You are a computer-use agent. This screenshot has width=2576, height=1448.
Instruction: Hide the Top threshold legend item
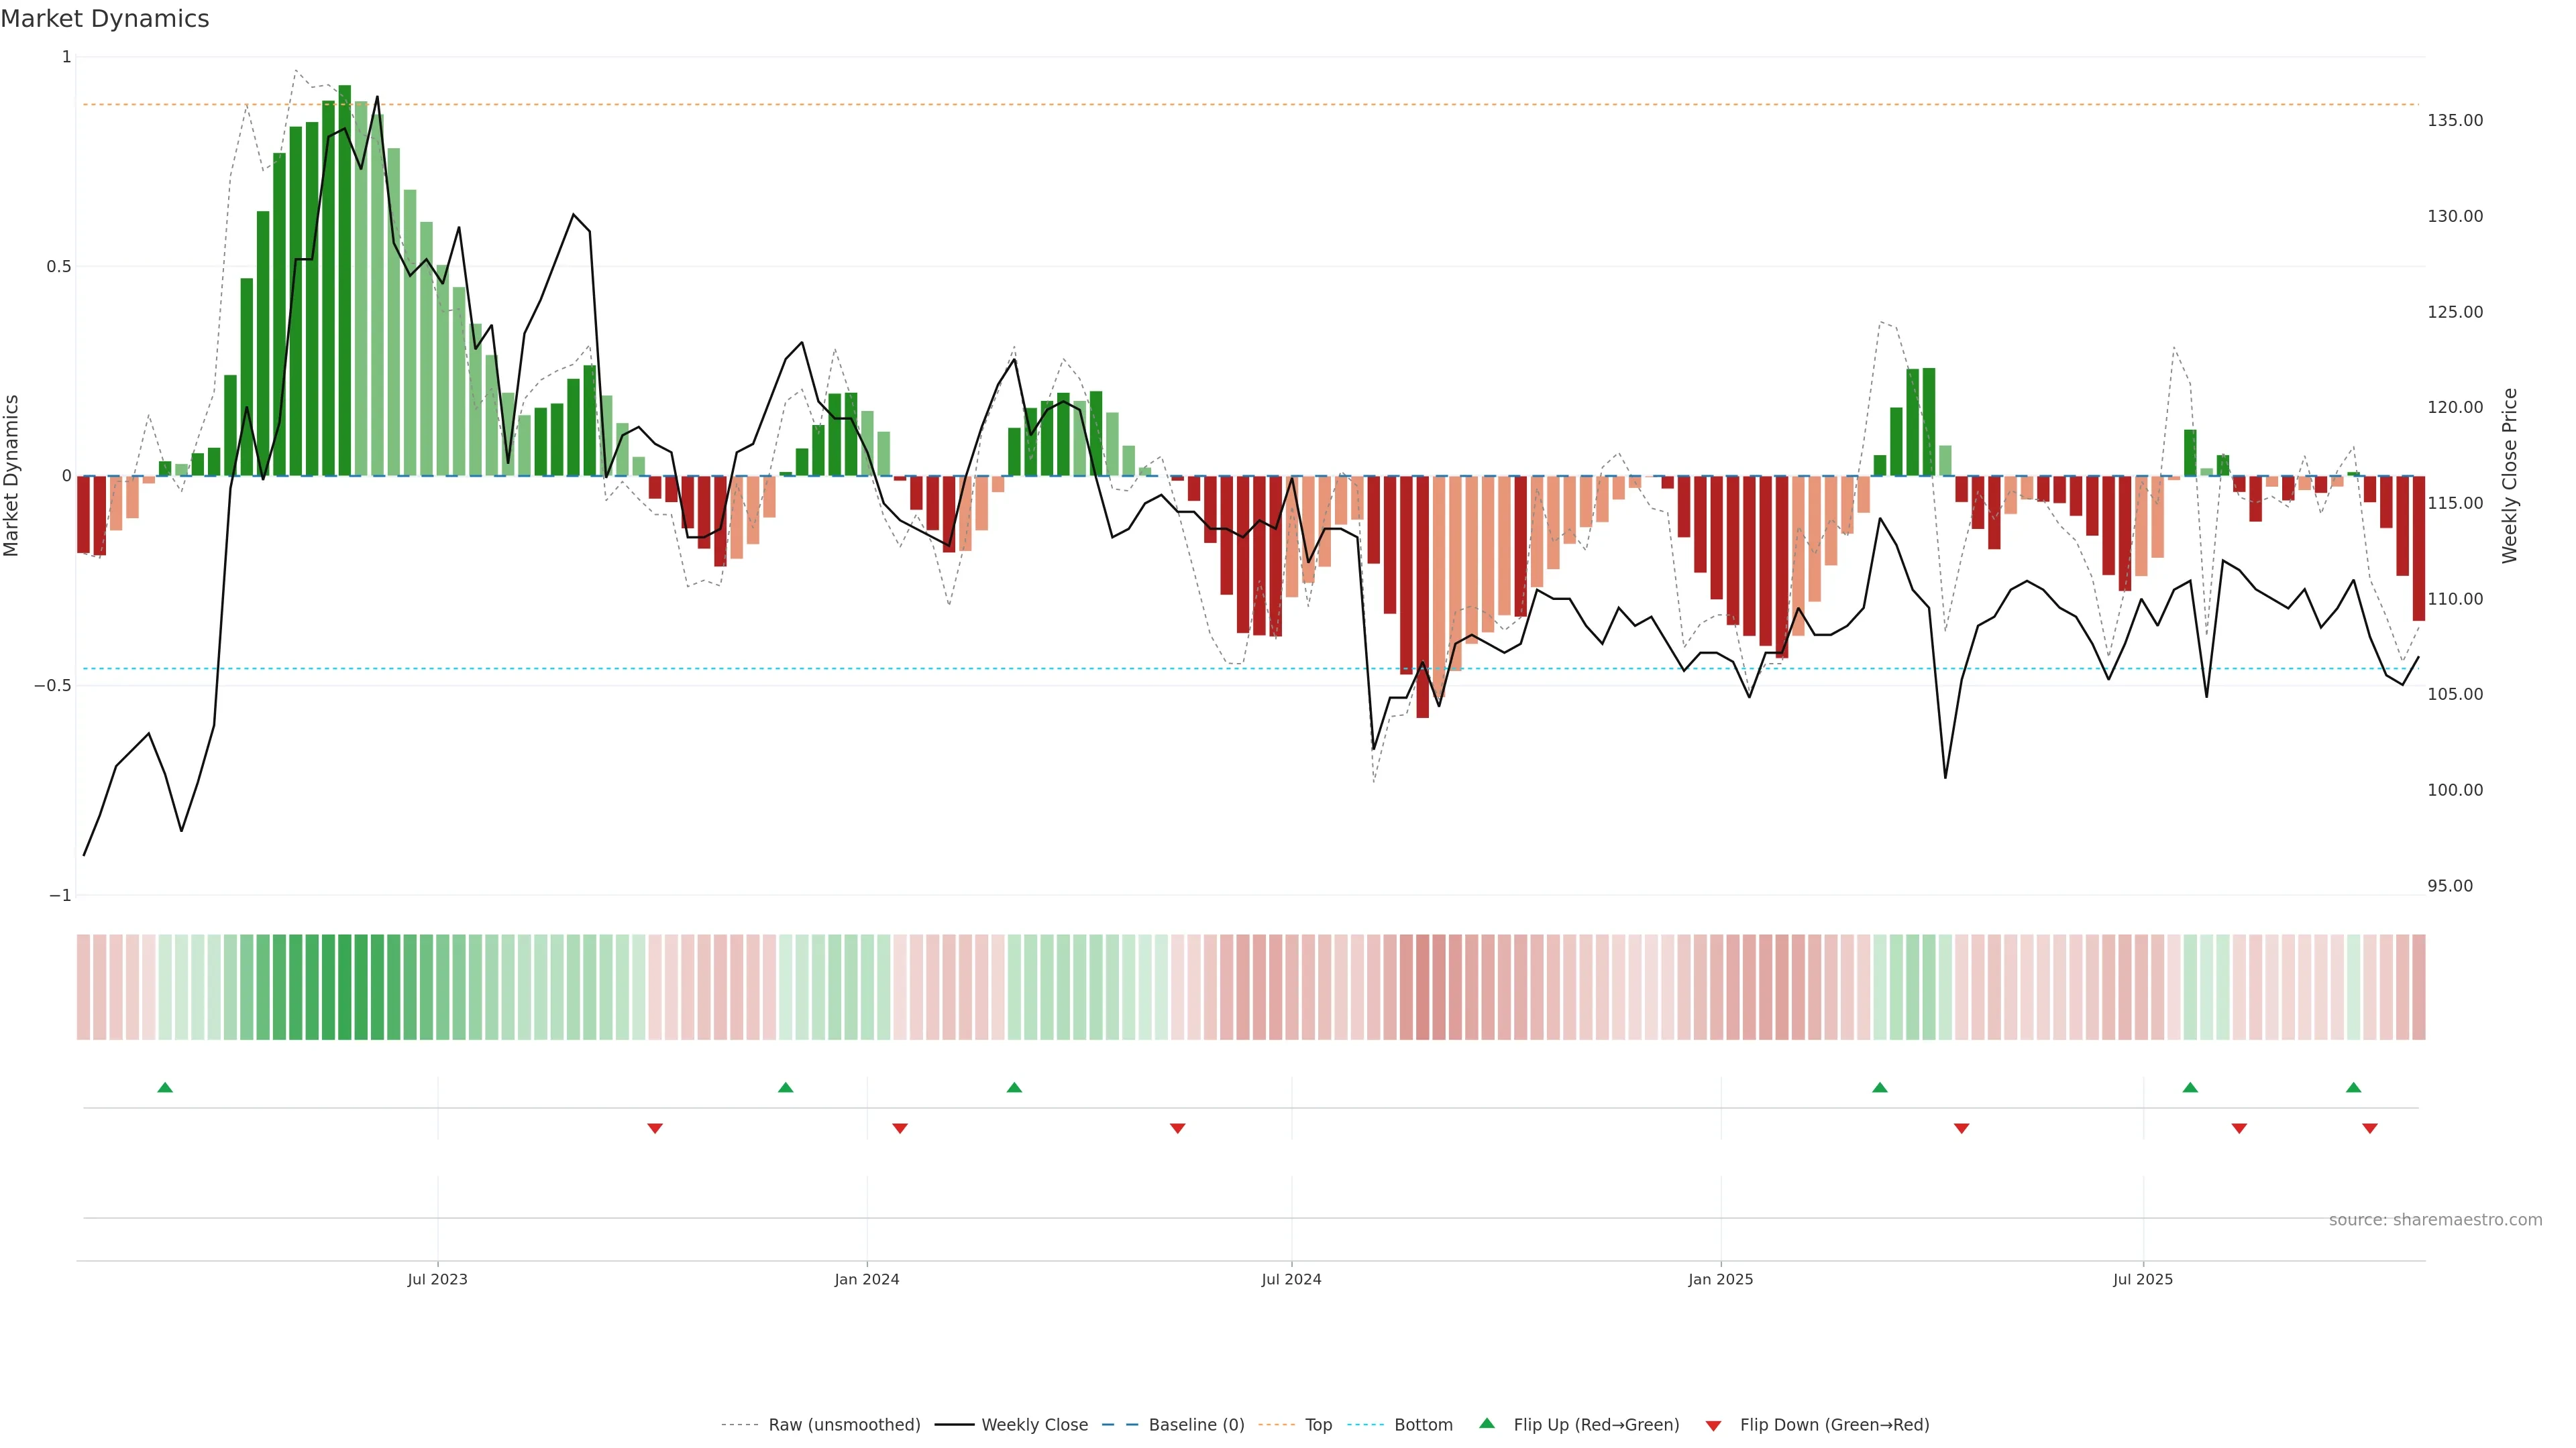[x=1318, y=1425]
